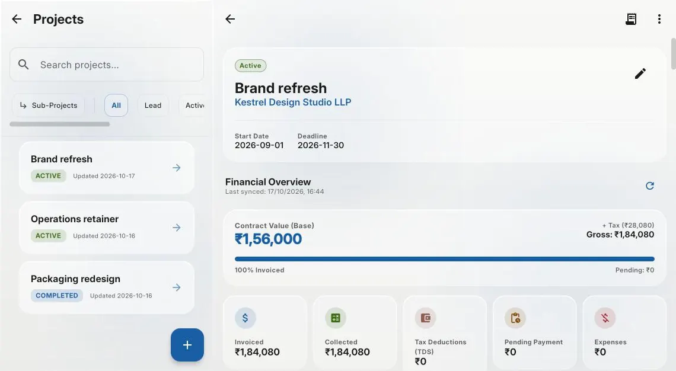Click the Pending: ₹0 label
676x371 pixels.
pos(634,270)
